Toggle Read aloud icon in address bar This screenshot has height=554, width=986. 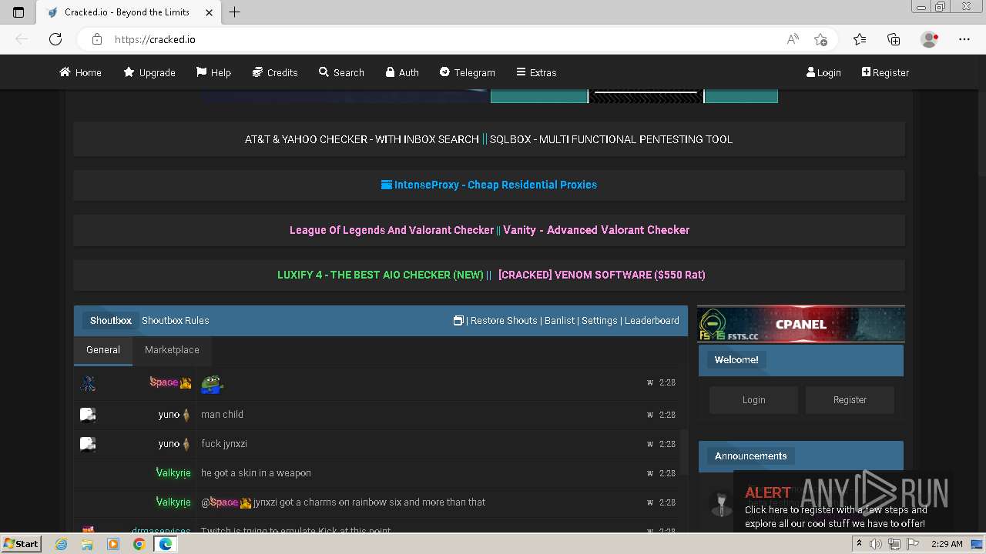click(793, 39)
